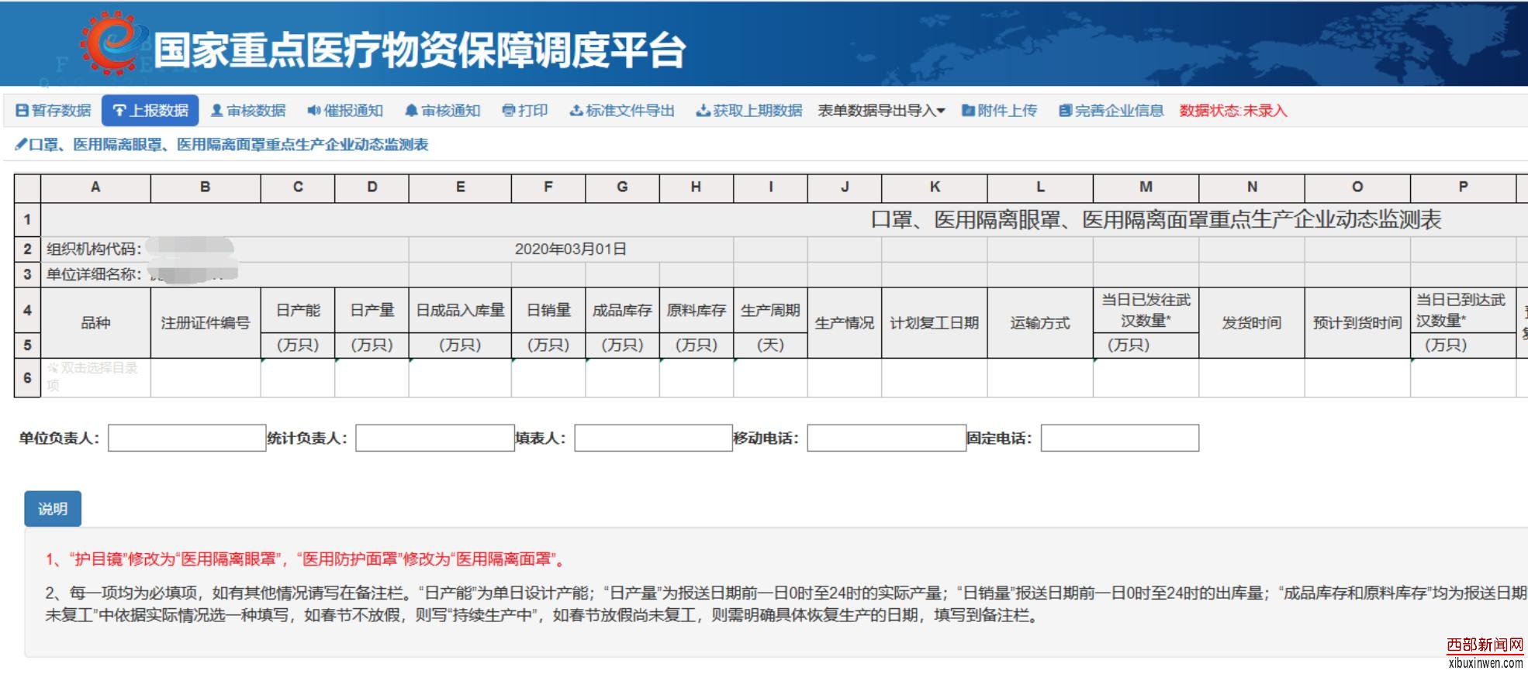
Task: Click the 打印 printer icon
Action: pyautogui.click(x=509, y=111)
